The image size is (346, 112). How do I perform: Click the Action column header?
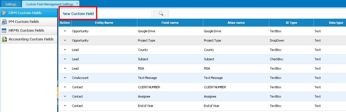tap(65, 23)
